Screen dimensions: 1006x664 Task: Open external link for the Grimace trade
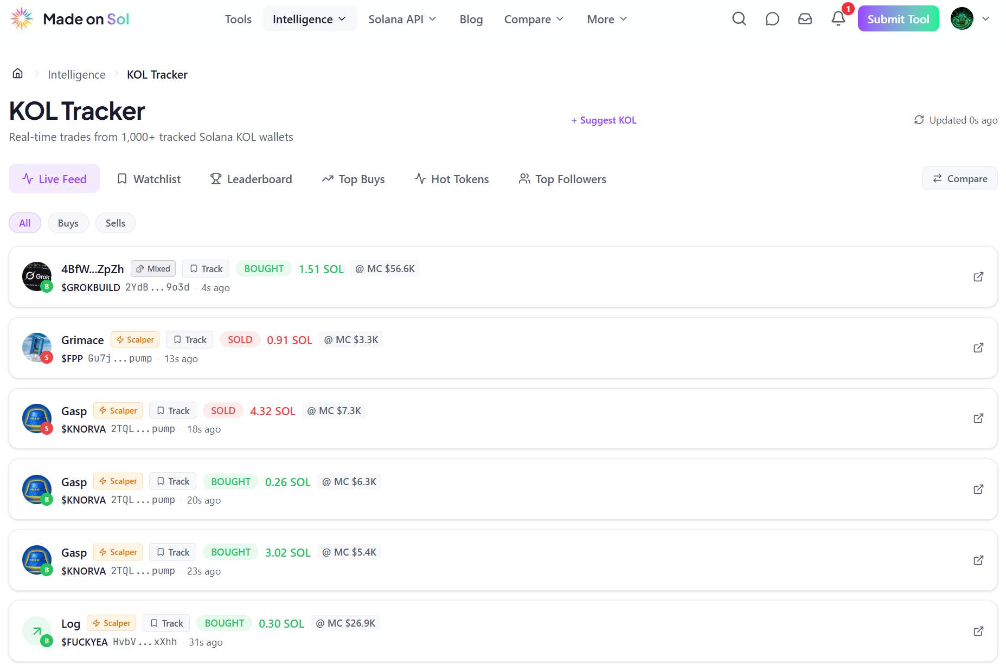pyautogui.click(x=978, y=348)
